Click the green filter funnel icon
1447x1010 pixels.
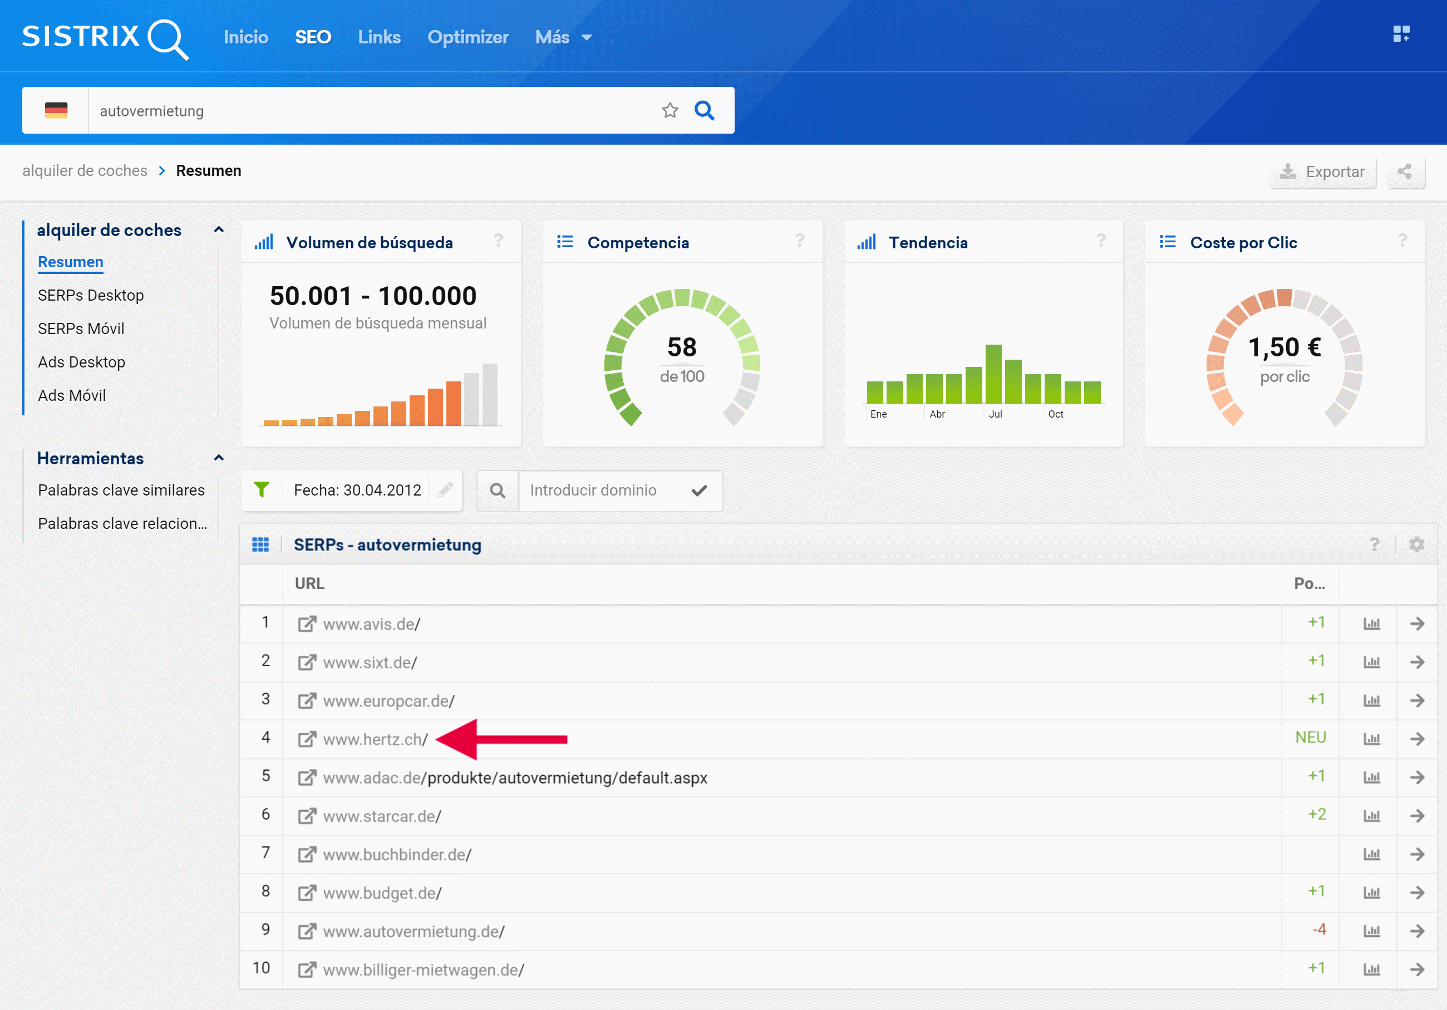261,490
